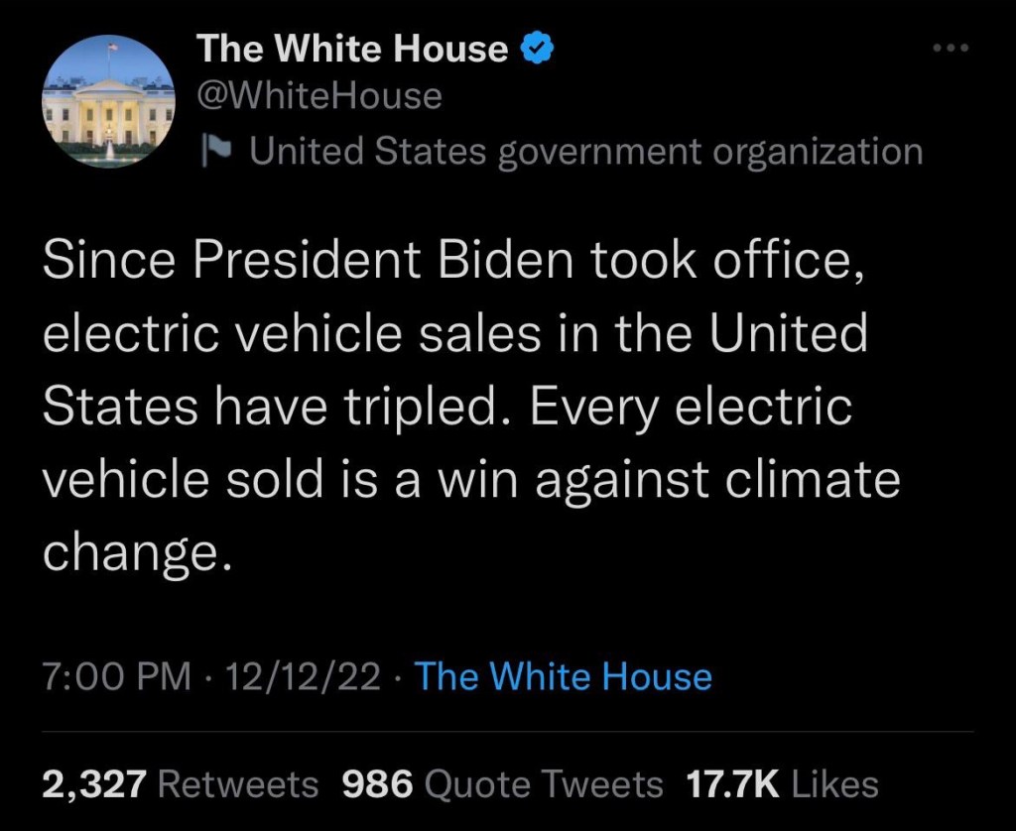Click the tweet body text
1016x831 pixels.
pyautogui.click(x=471, y=407)
